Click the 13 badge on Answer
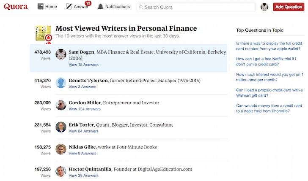The height and width of the screenshot is (181, 308). pos(88,3)
